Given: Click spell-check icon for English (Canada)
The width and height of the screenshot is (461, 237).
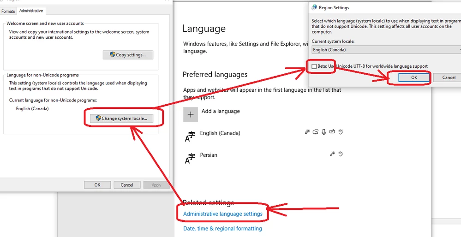Looking at the screenshot, I should point(341,131).
